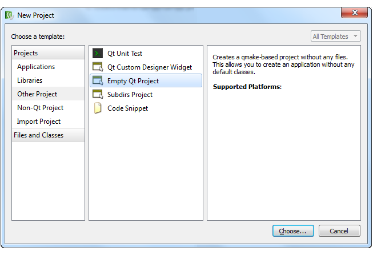Choose the Code Snippet template label
Screen dimensions: 373x255
tap(128, 108)
